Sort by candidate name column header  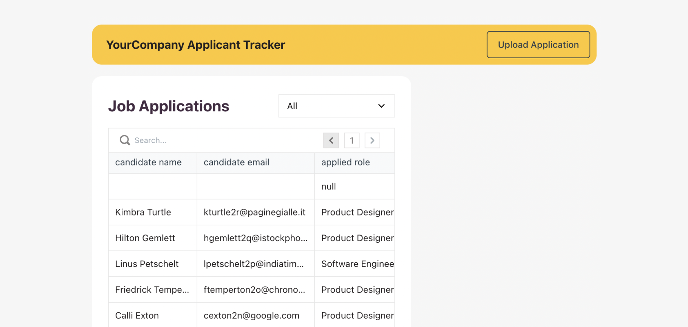tap(153, 163)
